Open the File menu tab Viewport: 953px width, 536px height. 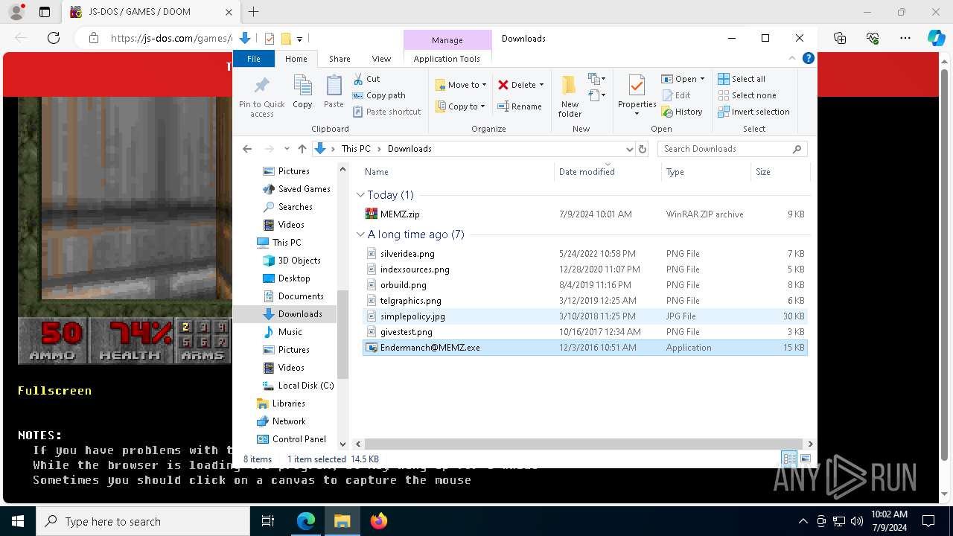(254, 59)
